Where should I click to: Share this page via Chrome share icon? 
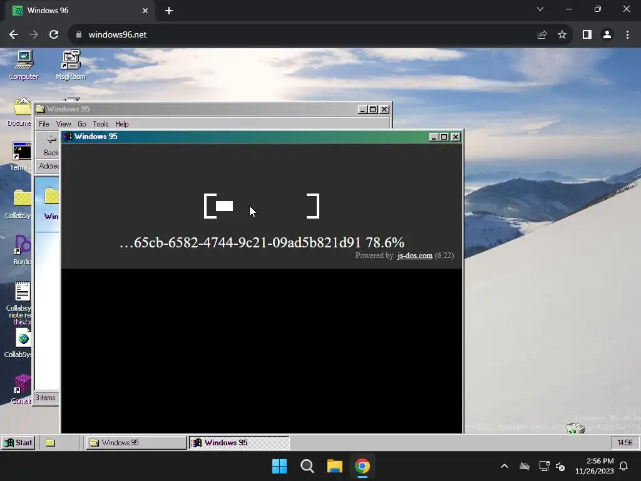[542, 35]
